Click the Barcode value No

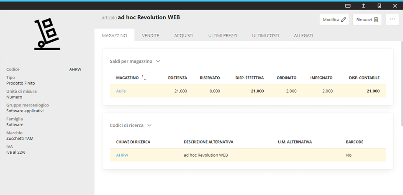tap(349, 155)
